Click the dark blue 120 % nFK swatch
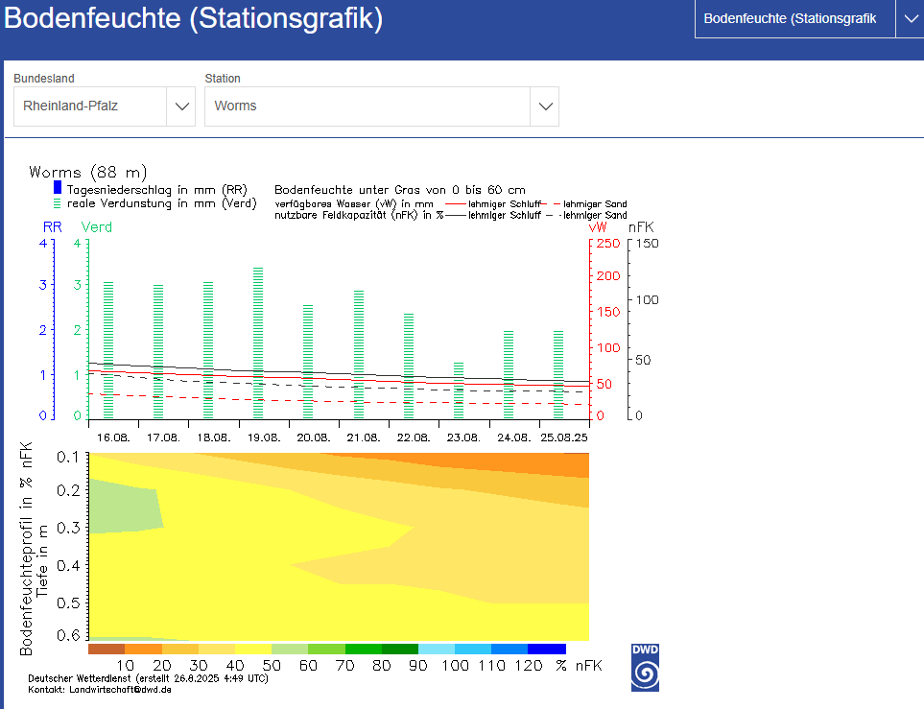Screen dimensions: 924x709 (x=546, y=650)
